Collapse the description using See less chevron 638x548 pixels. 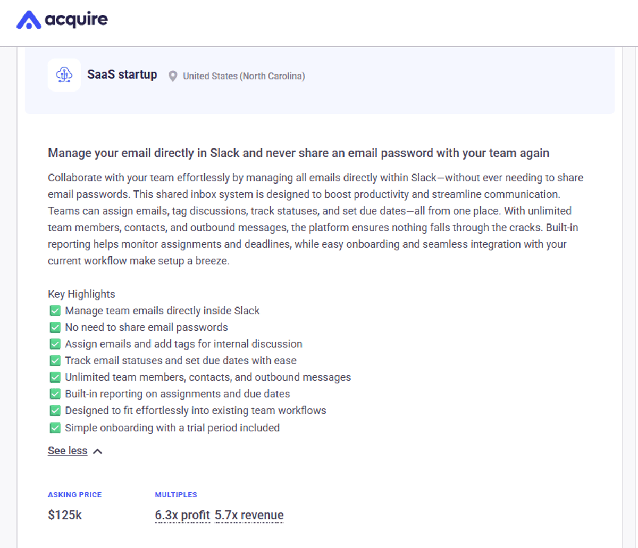coord(97,451)
